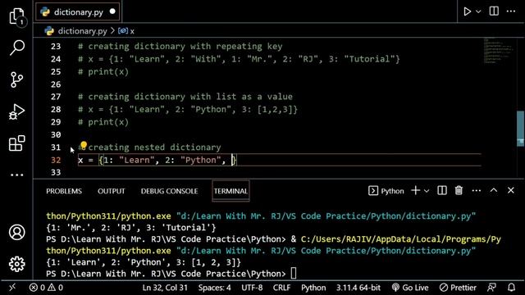Click dictionary.py in the breadcrumb
Screen dimensions: 525x295
coord(82,31)
